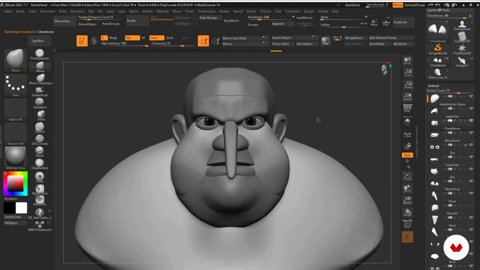
Task: Open the Texture Off picker
Action: click(x=15, y=134)
